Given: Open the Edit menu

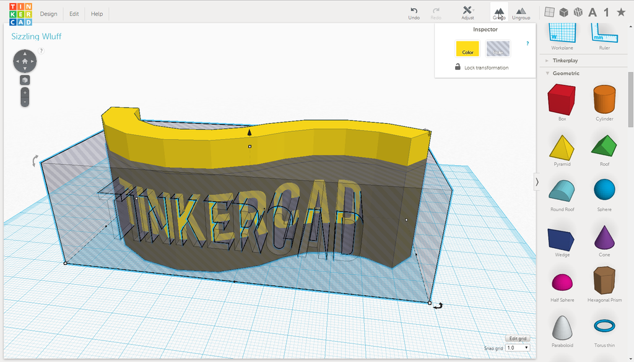Looking at the screenshot, I should click(74, 14).
